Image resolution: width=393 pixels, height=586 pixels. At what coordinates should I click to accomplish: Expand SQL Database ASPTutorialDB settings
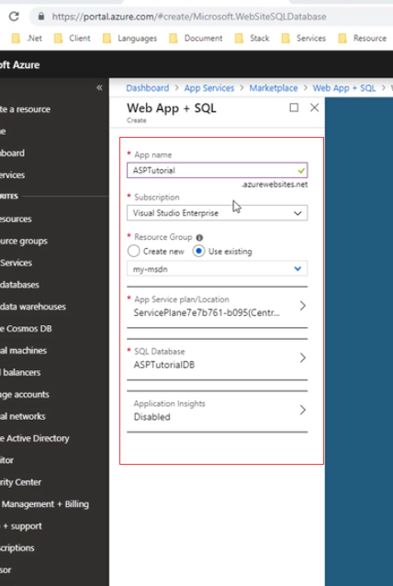click(x=217, y=358)
